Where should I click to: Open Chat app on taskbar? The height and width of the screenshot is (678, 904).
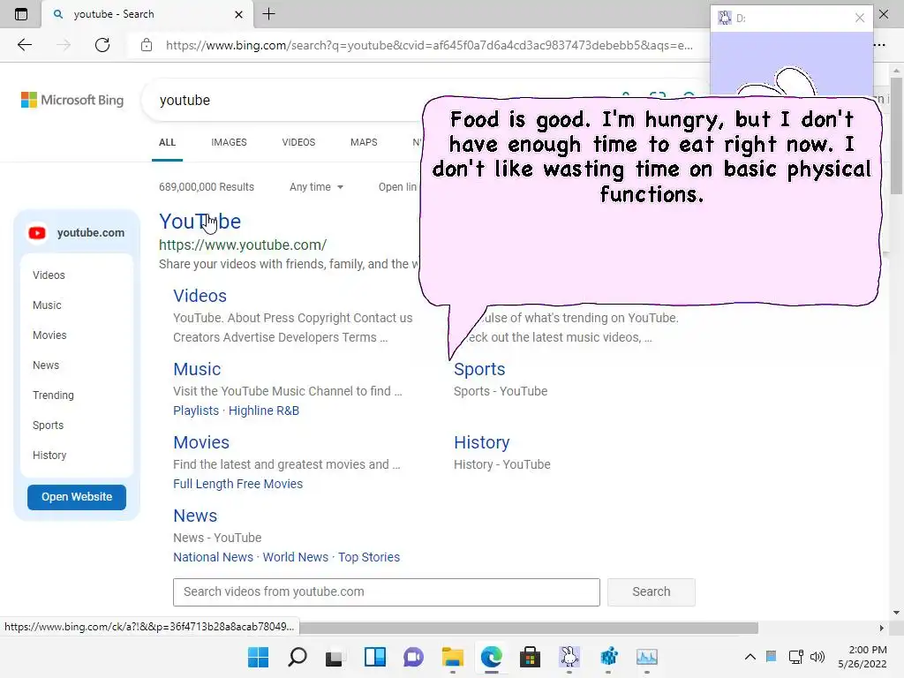pyautogui.click(x=413, y=657)
